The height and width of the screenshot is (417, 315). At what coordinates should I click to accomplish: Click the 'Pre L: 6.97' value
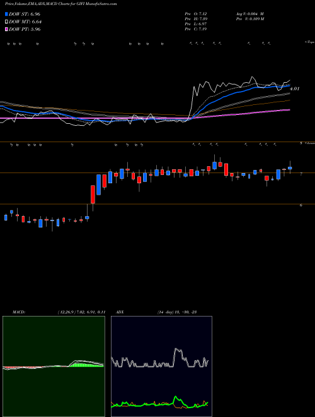196,24
